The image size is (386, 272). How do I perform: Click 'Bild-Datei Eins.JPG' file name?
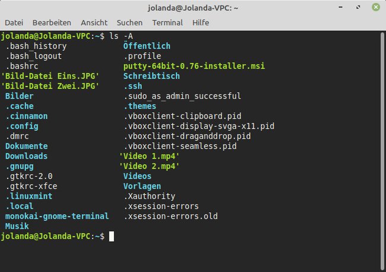[50, 76]
